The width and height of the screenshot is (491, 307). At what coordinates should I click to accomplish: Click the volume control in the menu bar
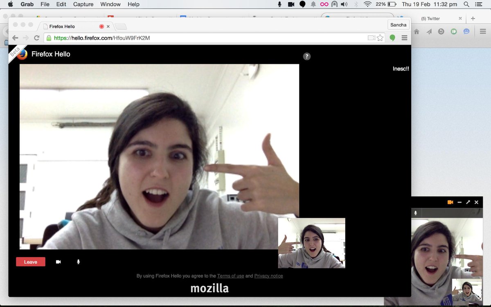[343, 4]
